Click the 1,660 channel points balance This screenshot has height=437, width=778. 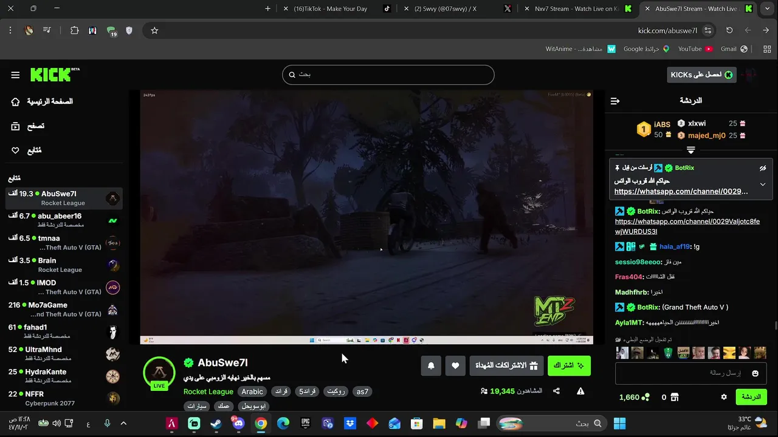pos(634,397)
